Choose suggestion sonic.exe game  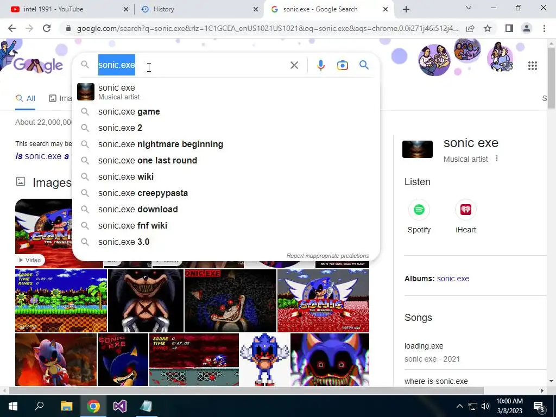(x=226, y=112)
